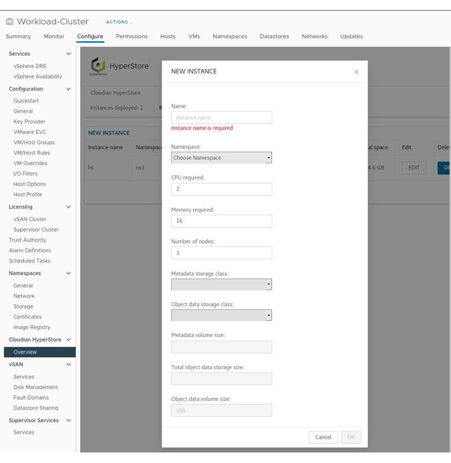Click the Memory required field
Viewport: 451px width, 463px height.
(x=222, y=221)
